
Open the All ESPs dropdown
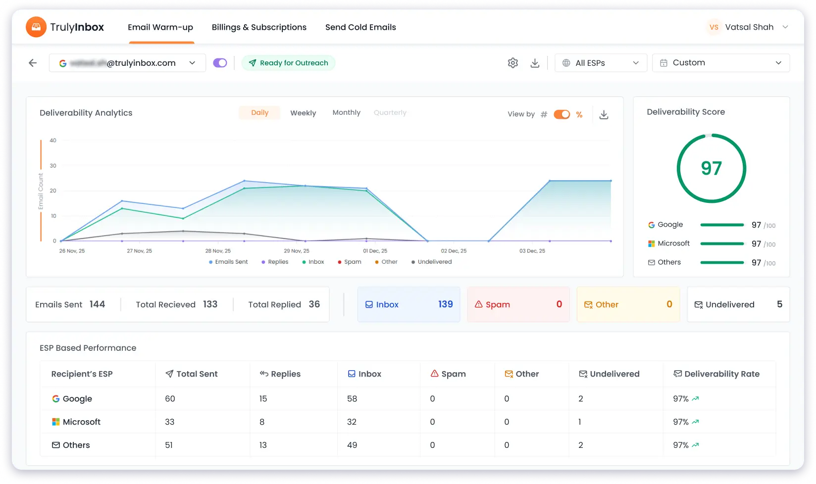pos(601,63)
